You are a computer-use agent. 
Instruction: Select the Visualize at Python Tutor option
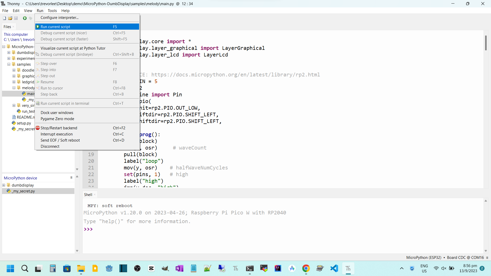pos(73,48)
